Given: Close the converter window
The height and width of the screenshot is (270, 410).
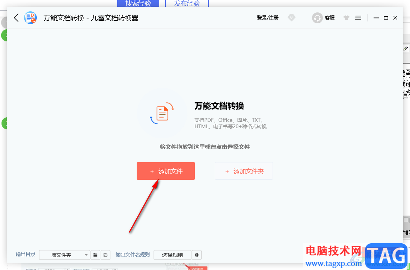Looking at the screenshot, I should 395,18.
